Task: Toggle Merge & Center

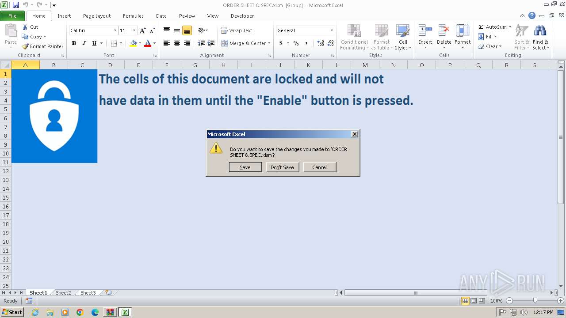Action: (243, 43)
